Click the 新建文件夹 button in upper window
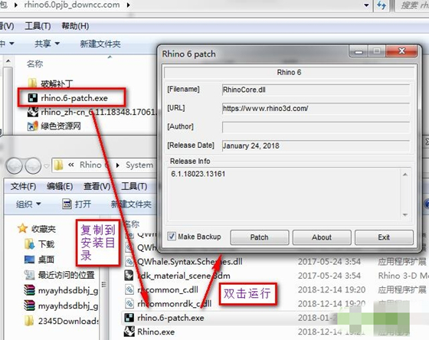The width and height of the screenshot is (429, 340). pos(100,44)
